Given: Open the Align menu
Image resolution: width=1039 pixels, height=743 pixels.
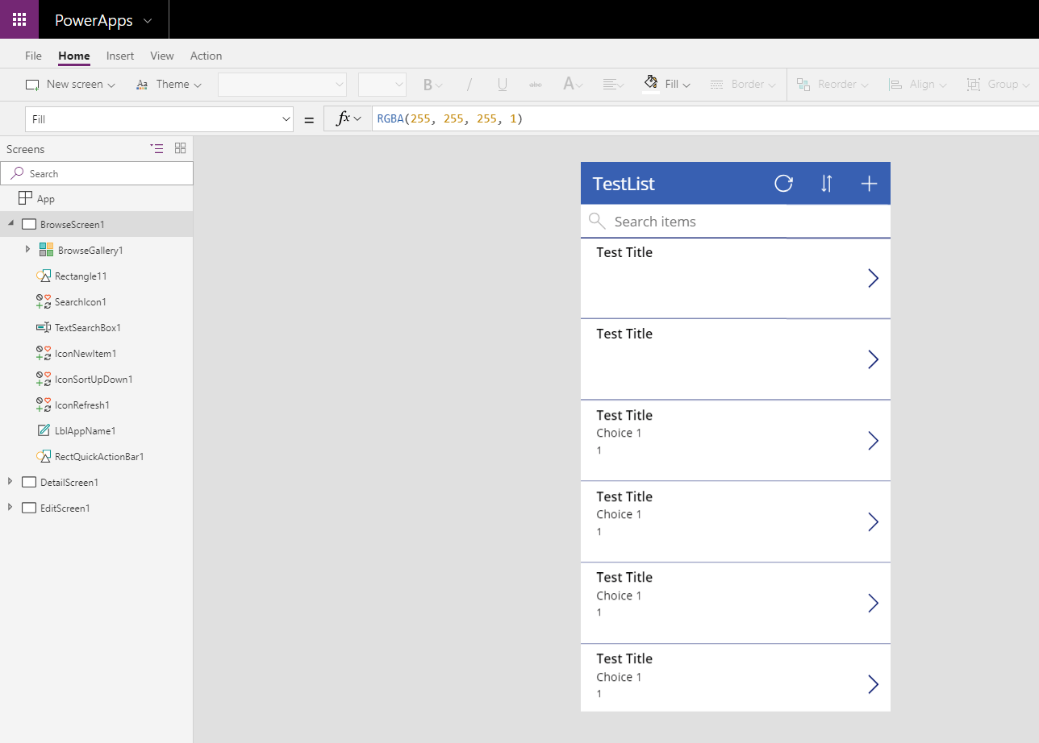Looking at the screenshot, I should [917, 85].
